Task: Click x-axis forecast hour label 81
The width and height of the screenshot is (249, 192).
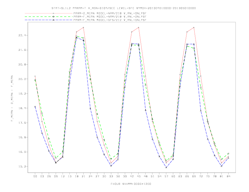Action: click(x=222, y=176)
